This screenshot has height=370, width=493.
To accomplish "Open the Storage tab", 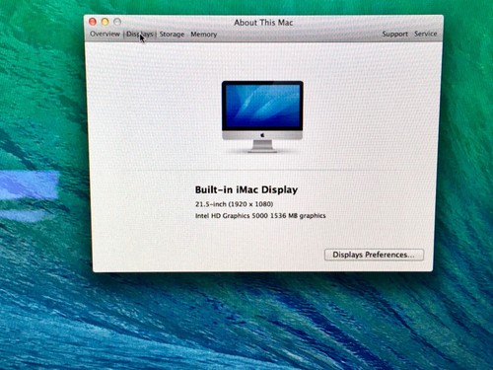I will click(x=172, y=35).
